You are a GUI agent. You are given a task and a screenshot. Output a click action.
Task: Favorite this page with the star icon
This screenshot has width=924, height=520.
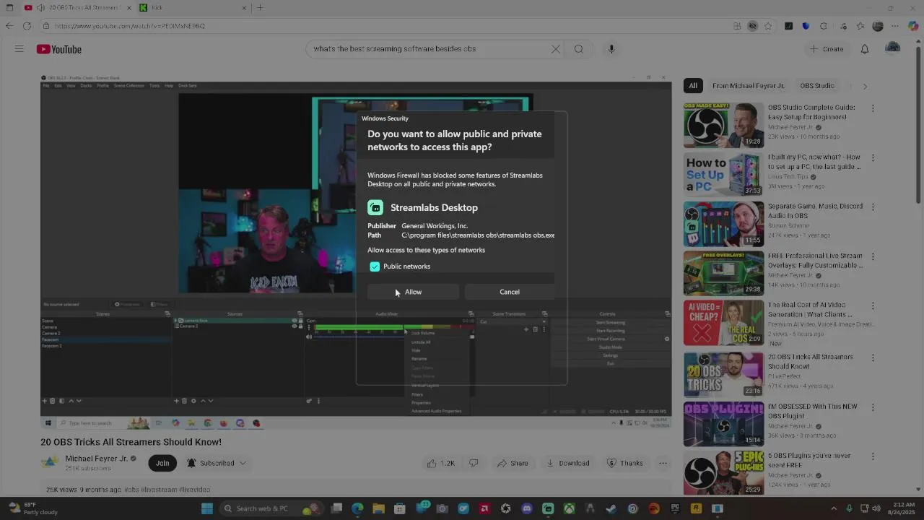[768, 26]
